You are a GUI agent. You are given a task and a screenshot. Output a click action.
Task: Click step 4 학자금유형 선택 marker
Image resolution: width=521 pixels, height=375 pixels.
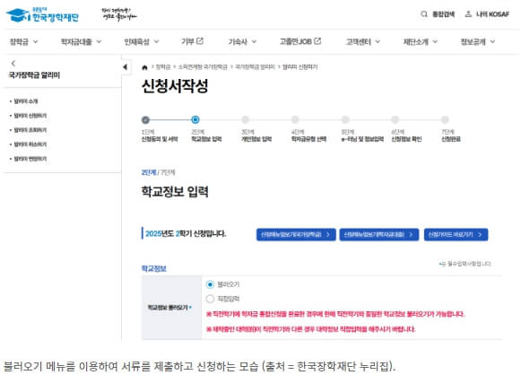click(x=295, y=119)
